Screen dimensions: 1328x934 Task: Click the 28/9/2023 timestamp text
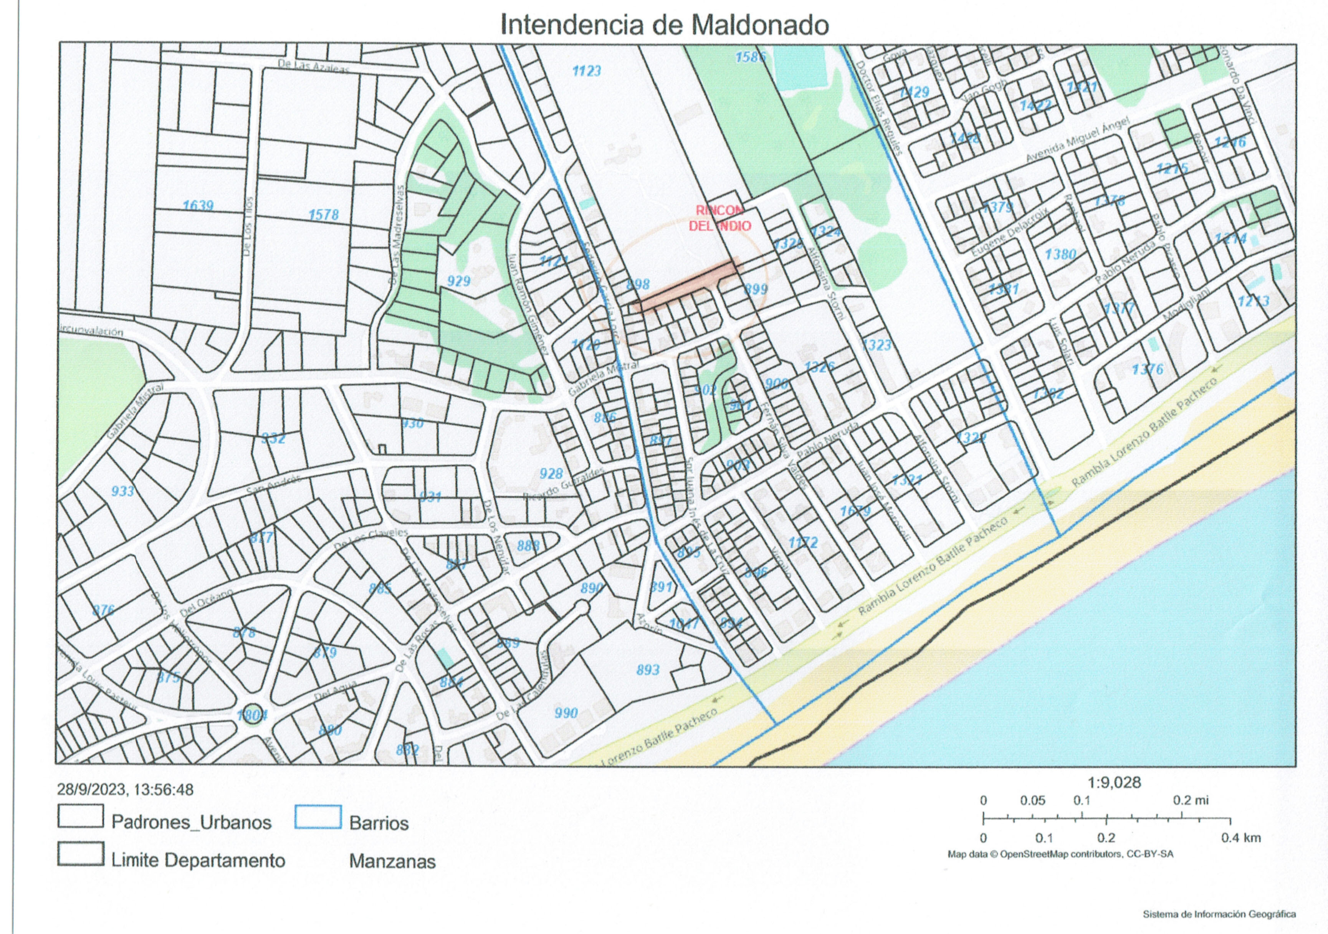pyautogui.click(x=125, y=789)
